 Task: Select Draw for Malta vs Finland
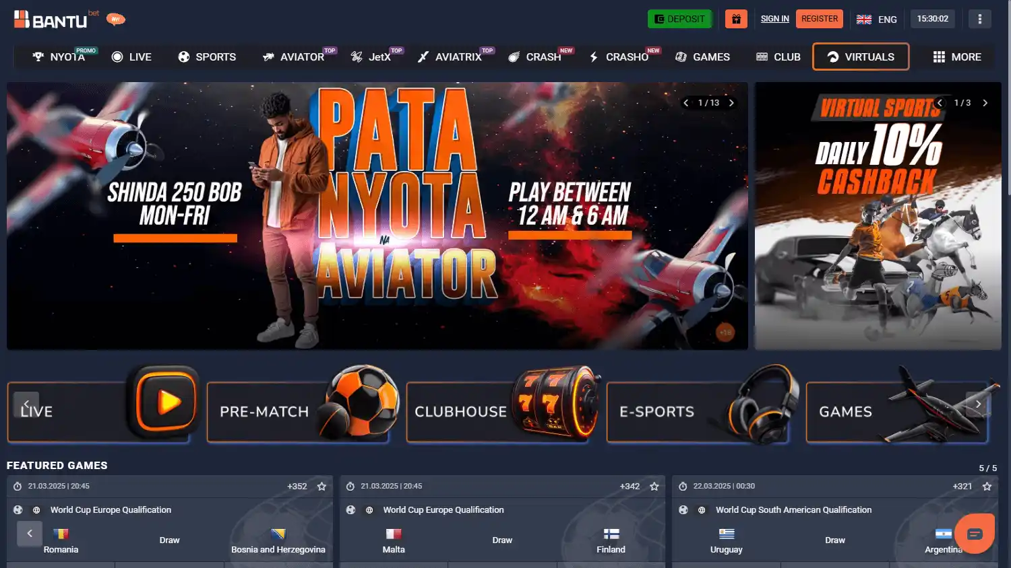[x=502, y=540]
